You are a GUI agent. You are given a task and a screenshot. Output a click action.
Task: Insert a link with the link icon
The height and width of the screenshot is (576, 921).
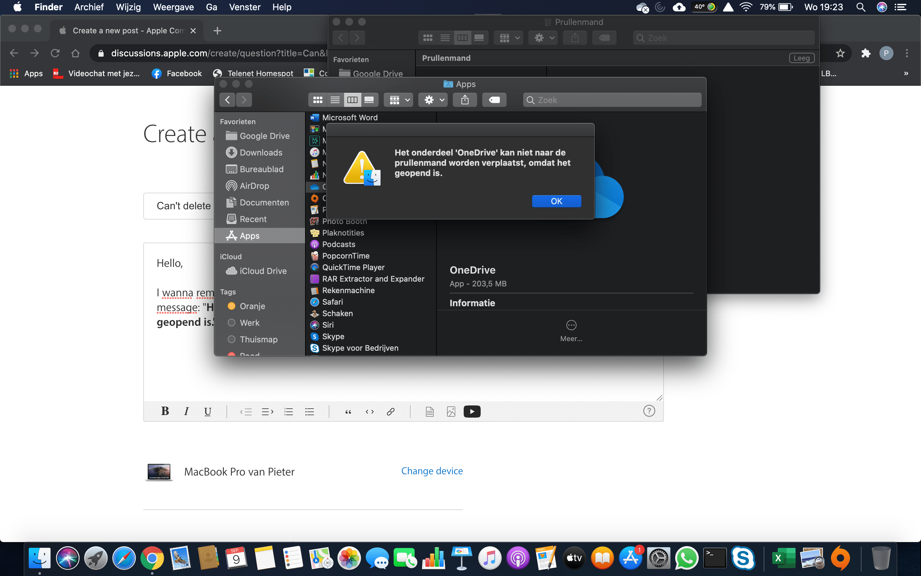(390, 412)
